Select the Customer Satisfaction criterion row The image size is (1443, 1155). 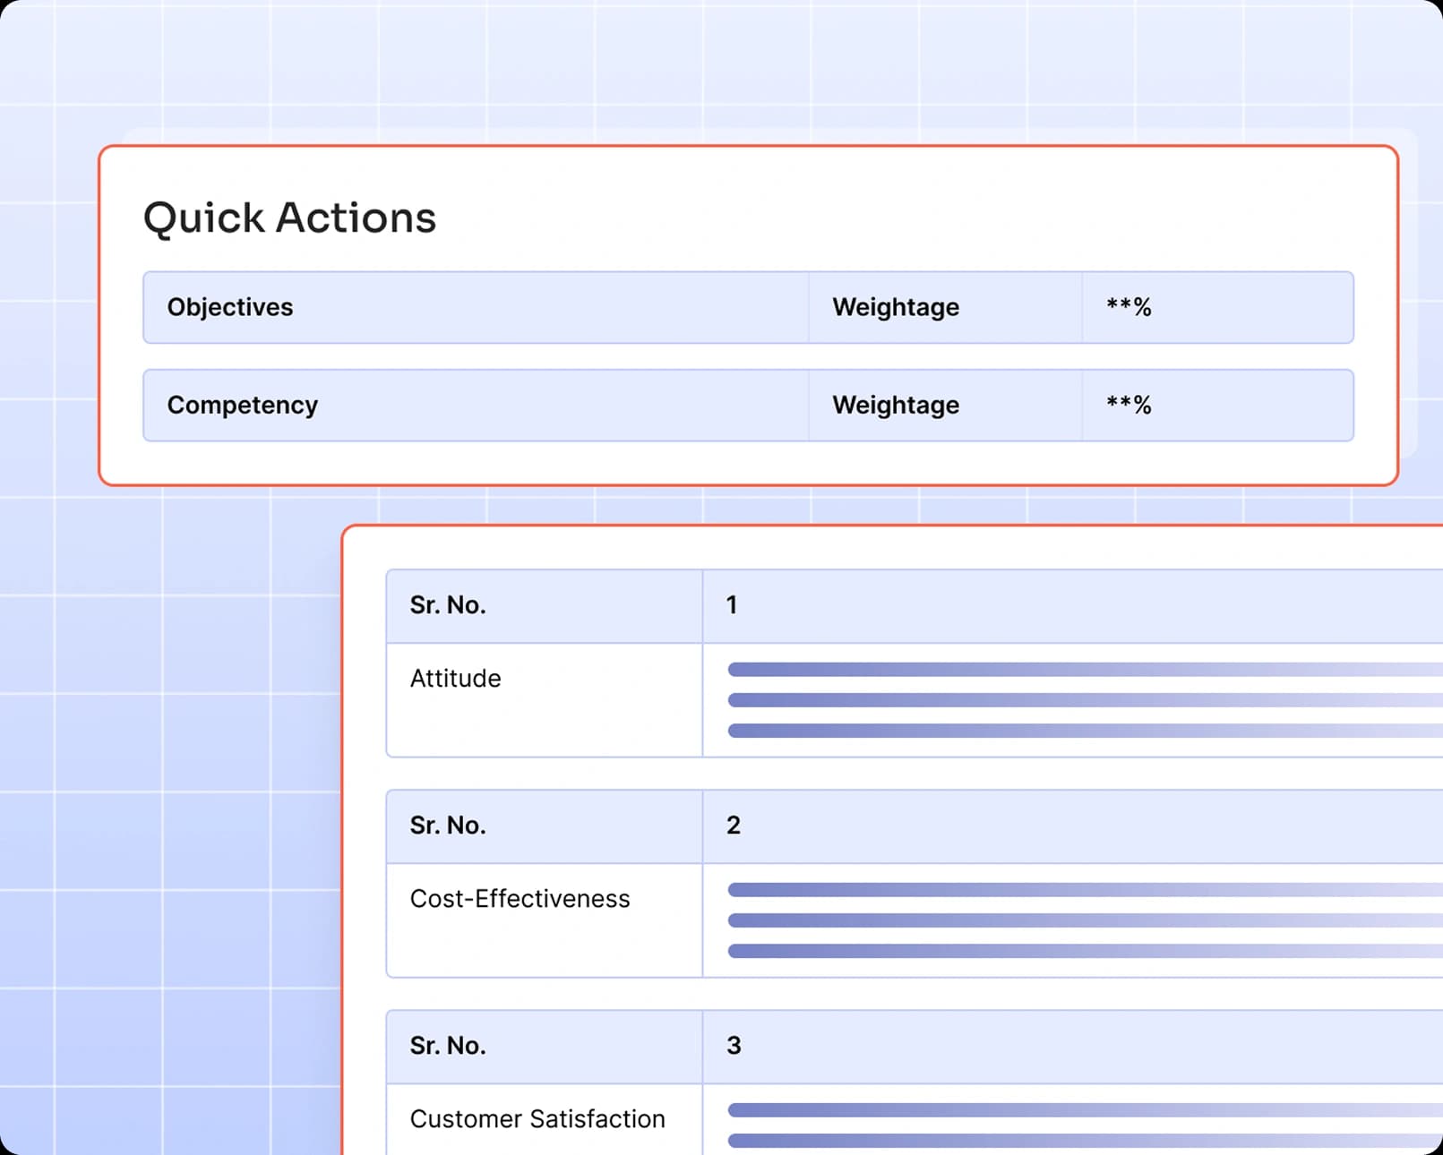[537, 1118]
